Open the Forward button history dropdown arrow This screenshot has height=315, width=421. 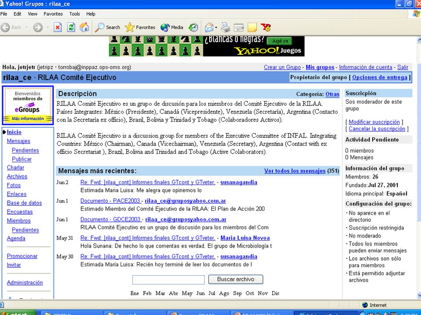(47, 27)
